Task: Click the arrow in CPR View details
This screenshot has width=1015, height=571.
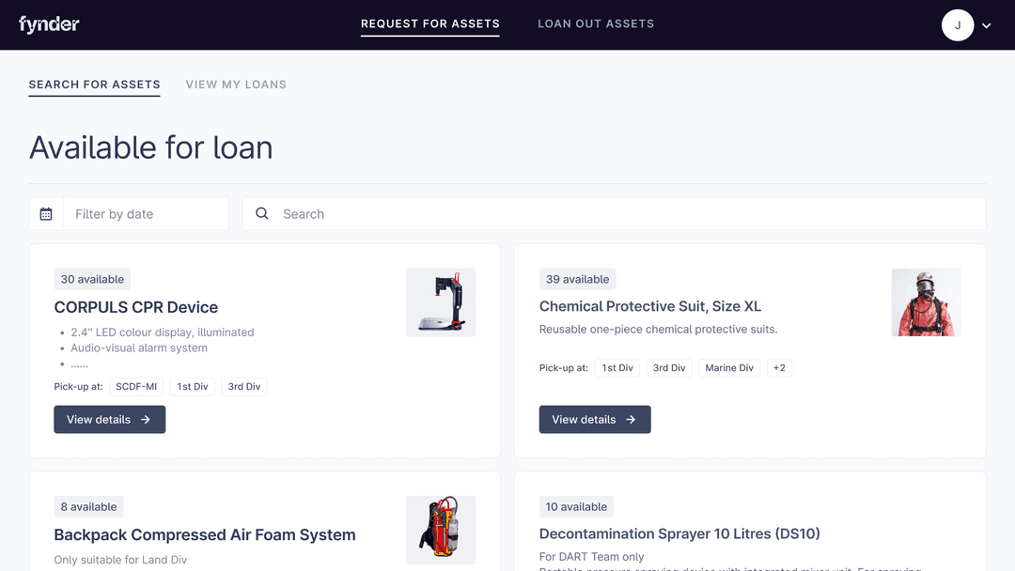Action: click(x=146, y=420)
